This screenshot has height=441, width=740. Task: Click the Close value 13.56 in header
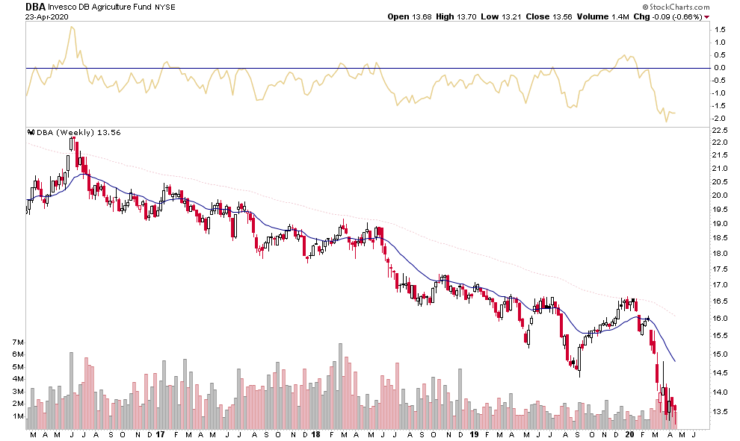tap(562, 16)
